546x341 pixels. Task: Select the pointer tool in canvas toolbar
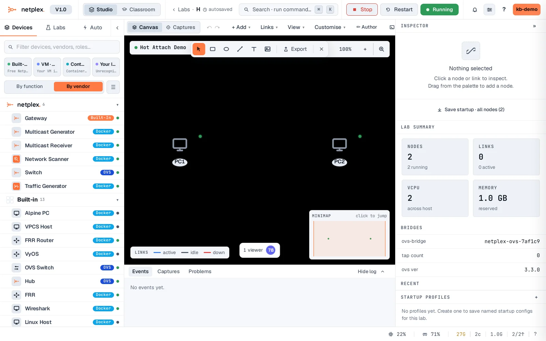199,49
